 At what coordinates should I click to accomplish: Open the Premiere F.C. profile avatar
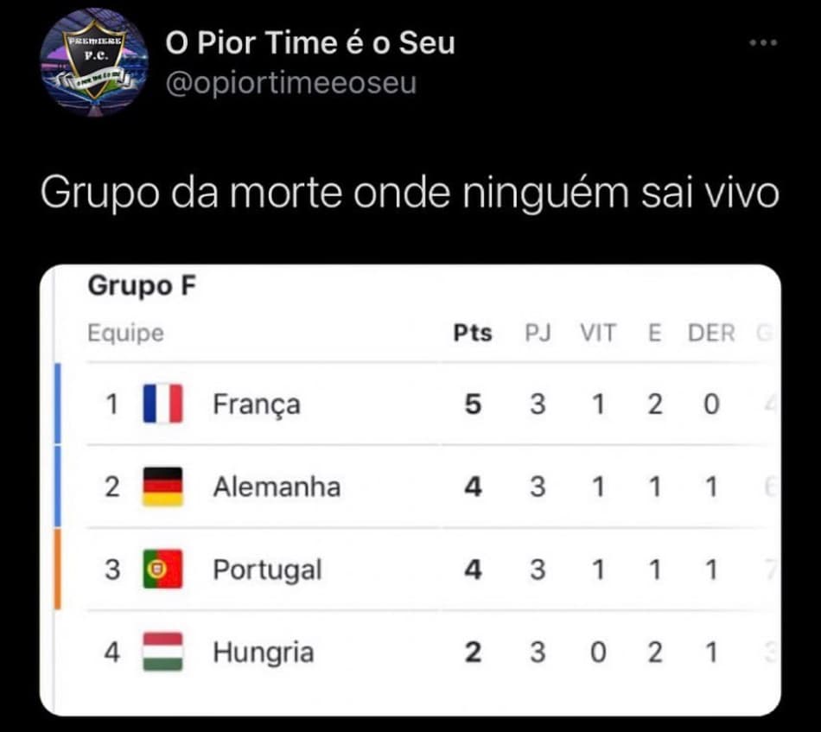pos(94,62)
